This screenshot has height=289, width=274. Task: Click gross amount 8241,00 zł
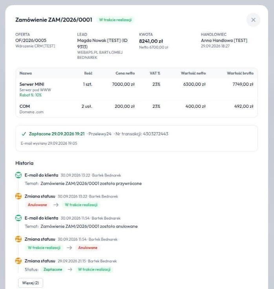[151, 41]
